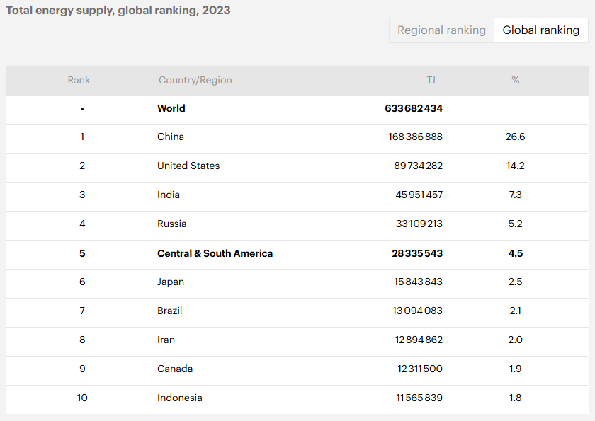Click United States in the ranking

point(188,166)
